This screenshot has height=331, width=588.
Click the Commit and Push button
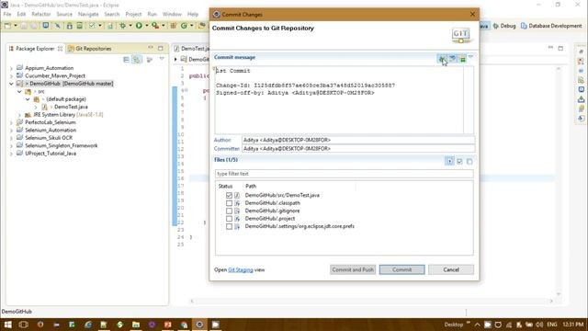[353, 269]
